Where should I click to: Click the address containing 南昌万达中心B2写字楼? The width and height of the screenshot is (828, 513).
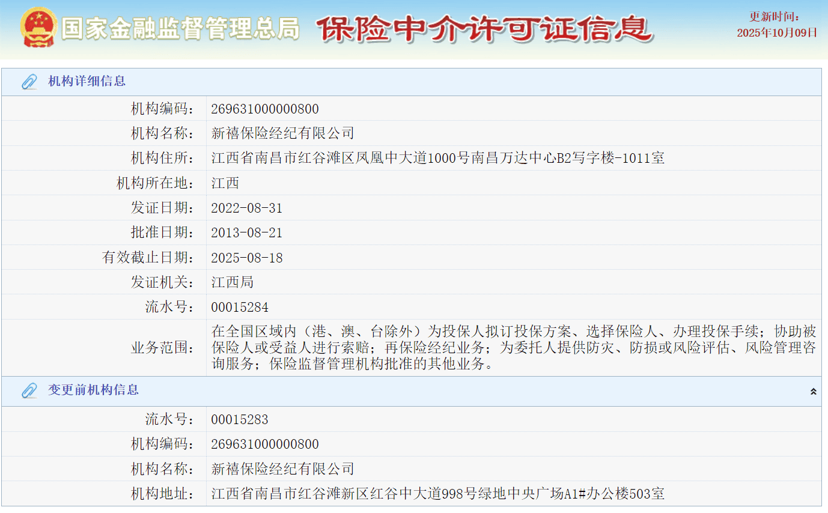click(437, 159)
